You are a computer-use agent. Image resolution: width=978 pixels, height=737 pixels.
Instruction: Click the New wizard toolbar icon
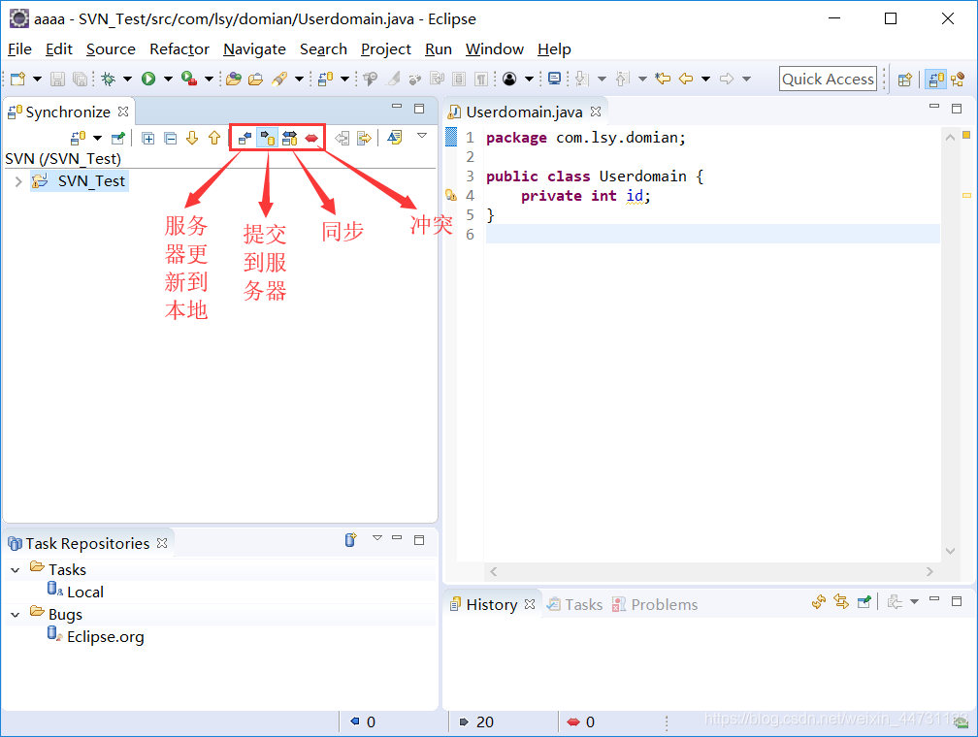tap(18, 79)
